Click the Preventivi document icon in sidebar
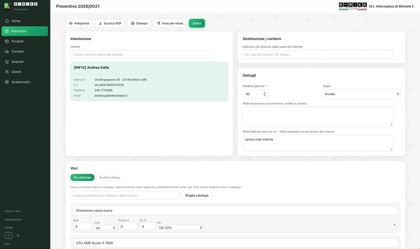Image resolution: width=420 pixels, height=249 pixels. click(7, 31)
